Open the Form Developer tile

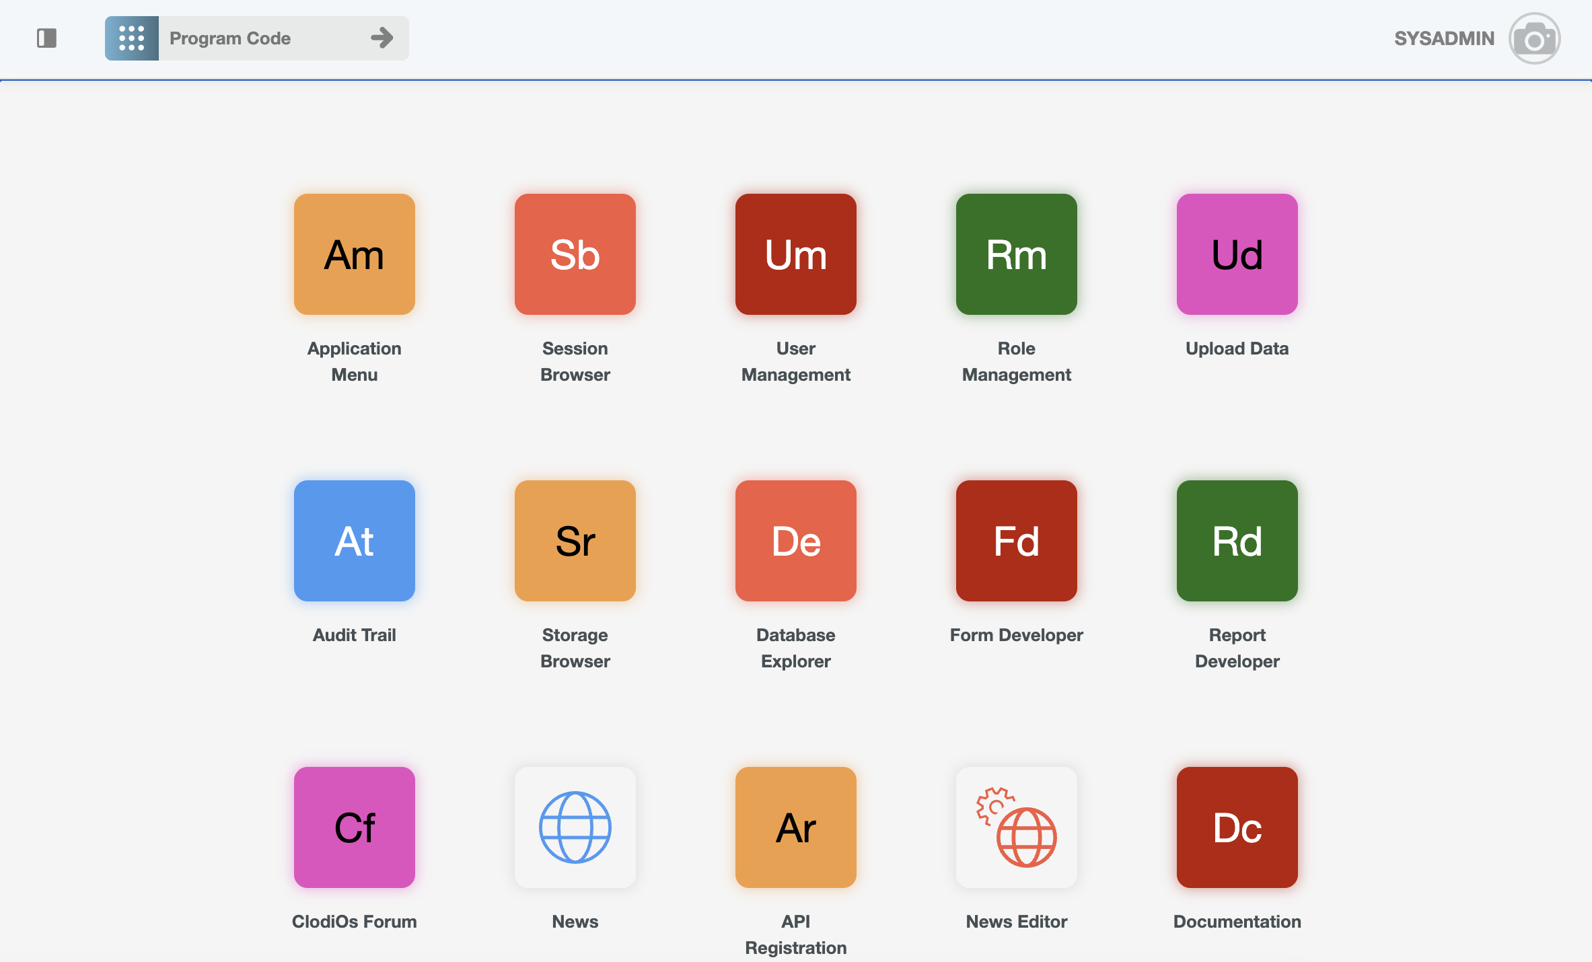click(1016, 541)
